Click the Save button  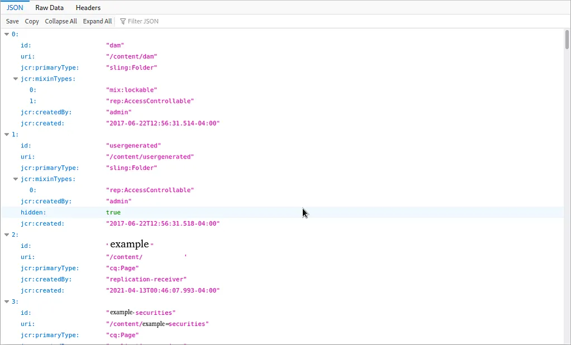12,21
